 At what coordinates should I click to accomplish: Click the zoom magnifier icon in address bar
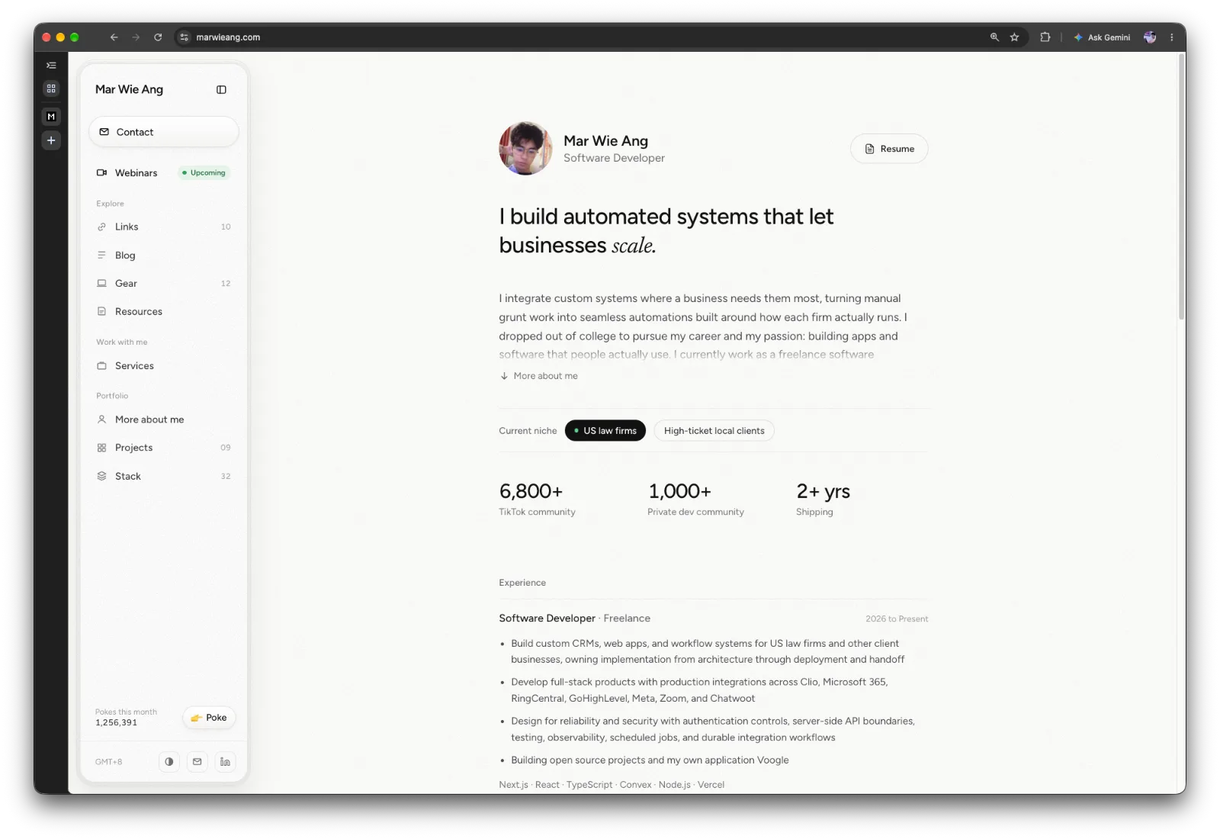994,37
